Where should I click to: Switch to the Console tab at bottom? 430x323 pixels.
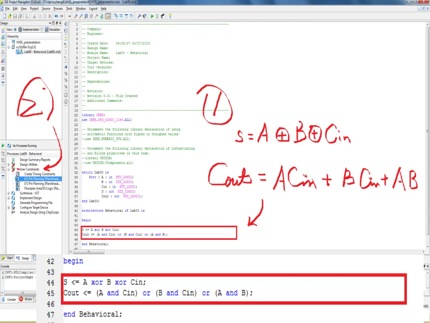tap(9, 299)
